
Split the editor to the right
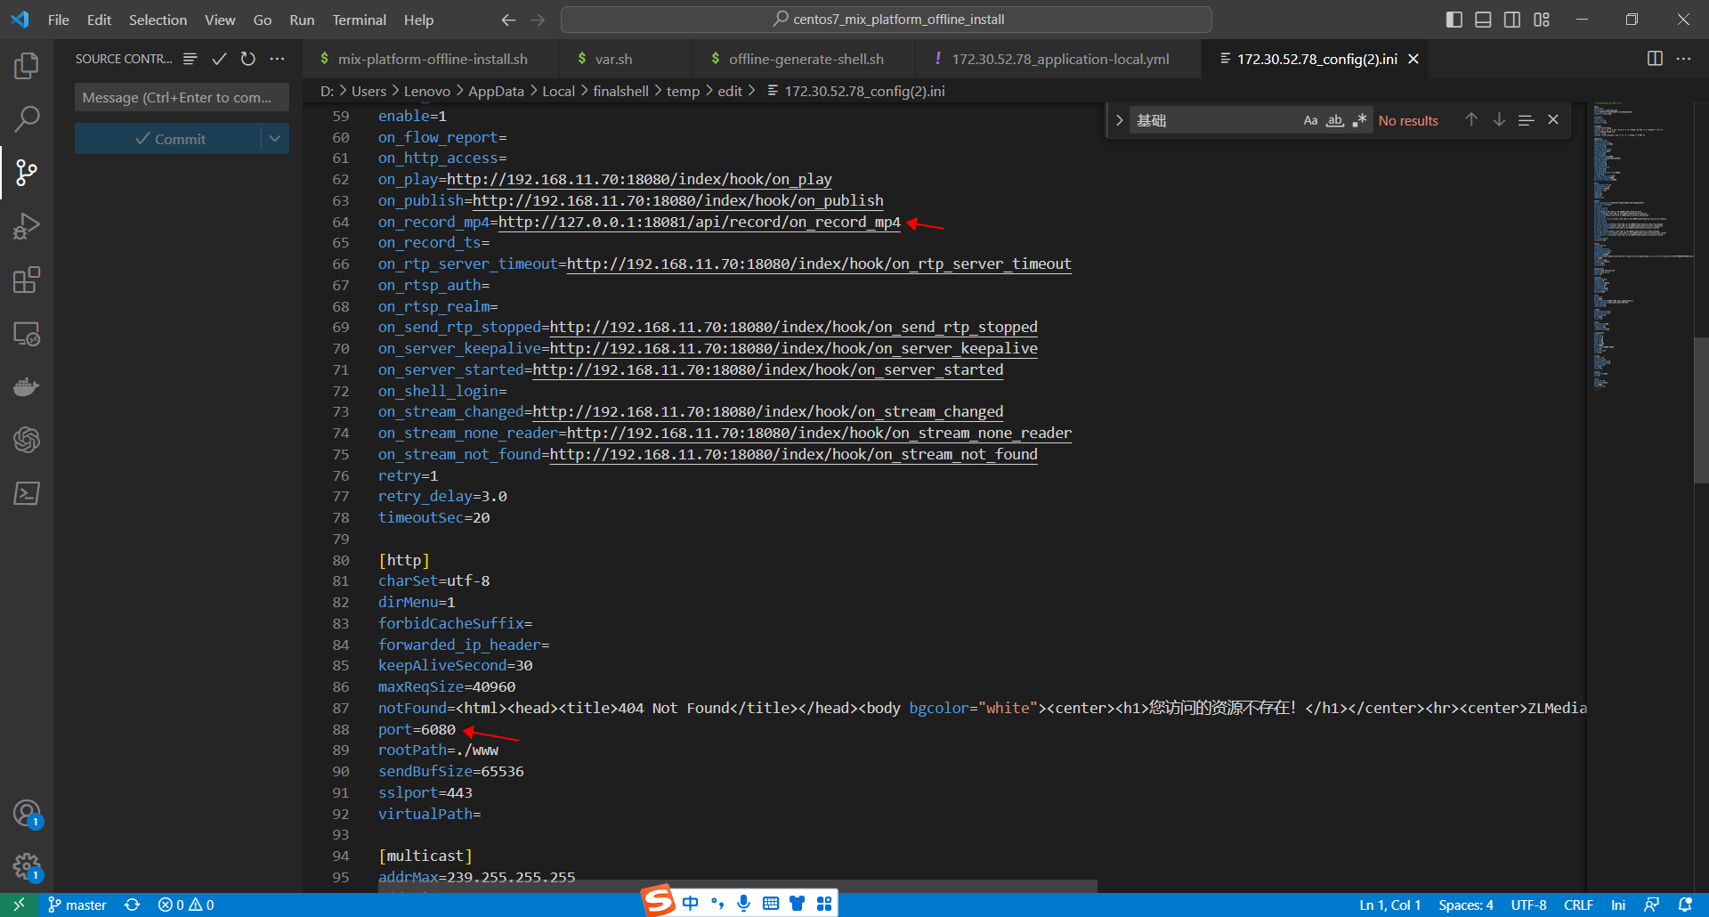(x=1655, y=59)
